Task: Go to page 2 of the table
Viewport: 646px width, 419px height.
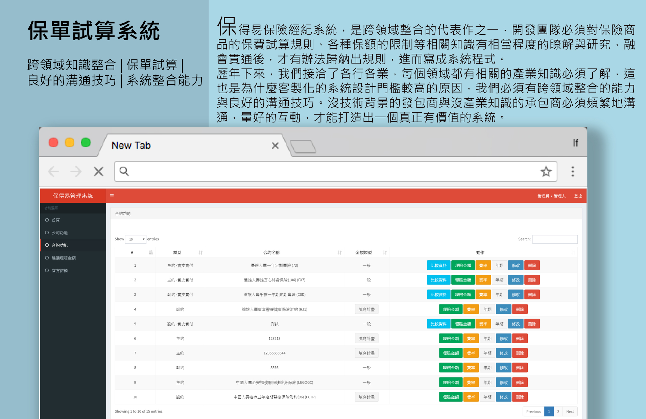Action: tap(558, 411)
